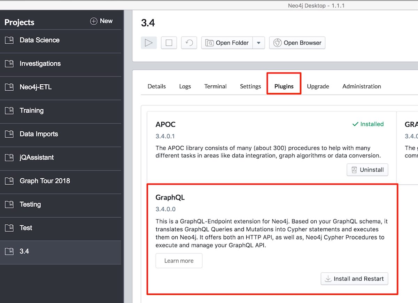Screen dimensions: 418x303
Task: Go to the Administration tab
Action: (362, 86)
